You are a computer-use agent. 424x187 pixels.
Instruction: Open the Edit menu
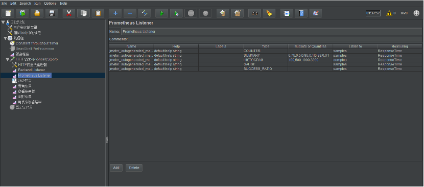(13, 4)
